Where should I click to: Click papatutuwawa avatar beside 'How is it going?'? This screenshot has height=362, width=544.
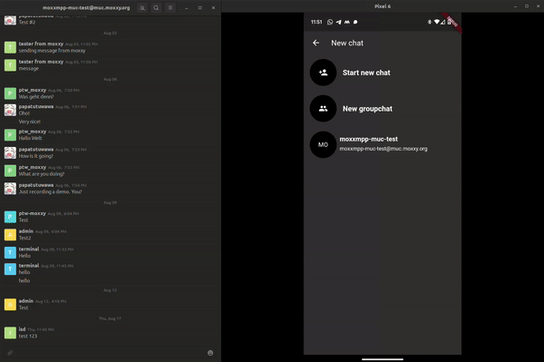point(10,152)
